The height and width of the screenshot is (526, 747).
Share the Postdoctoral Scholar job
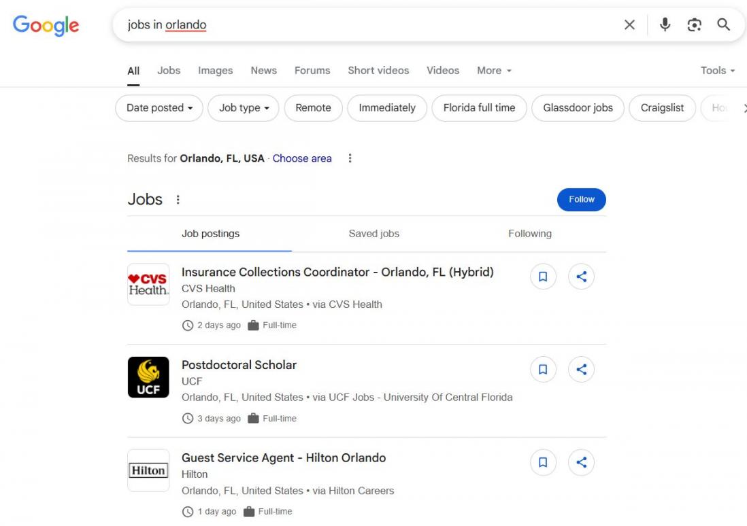(581, 370)
